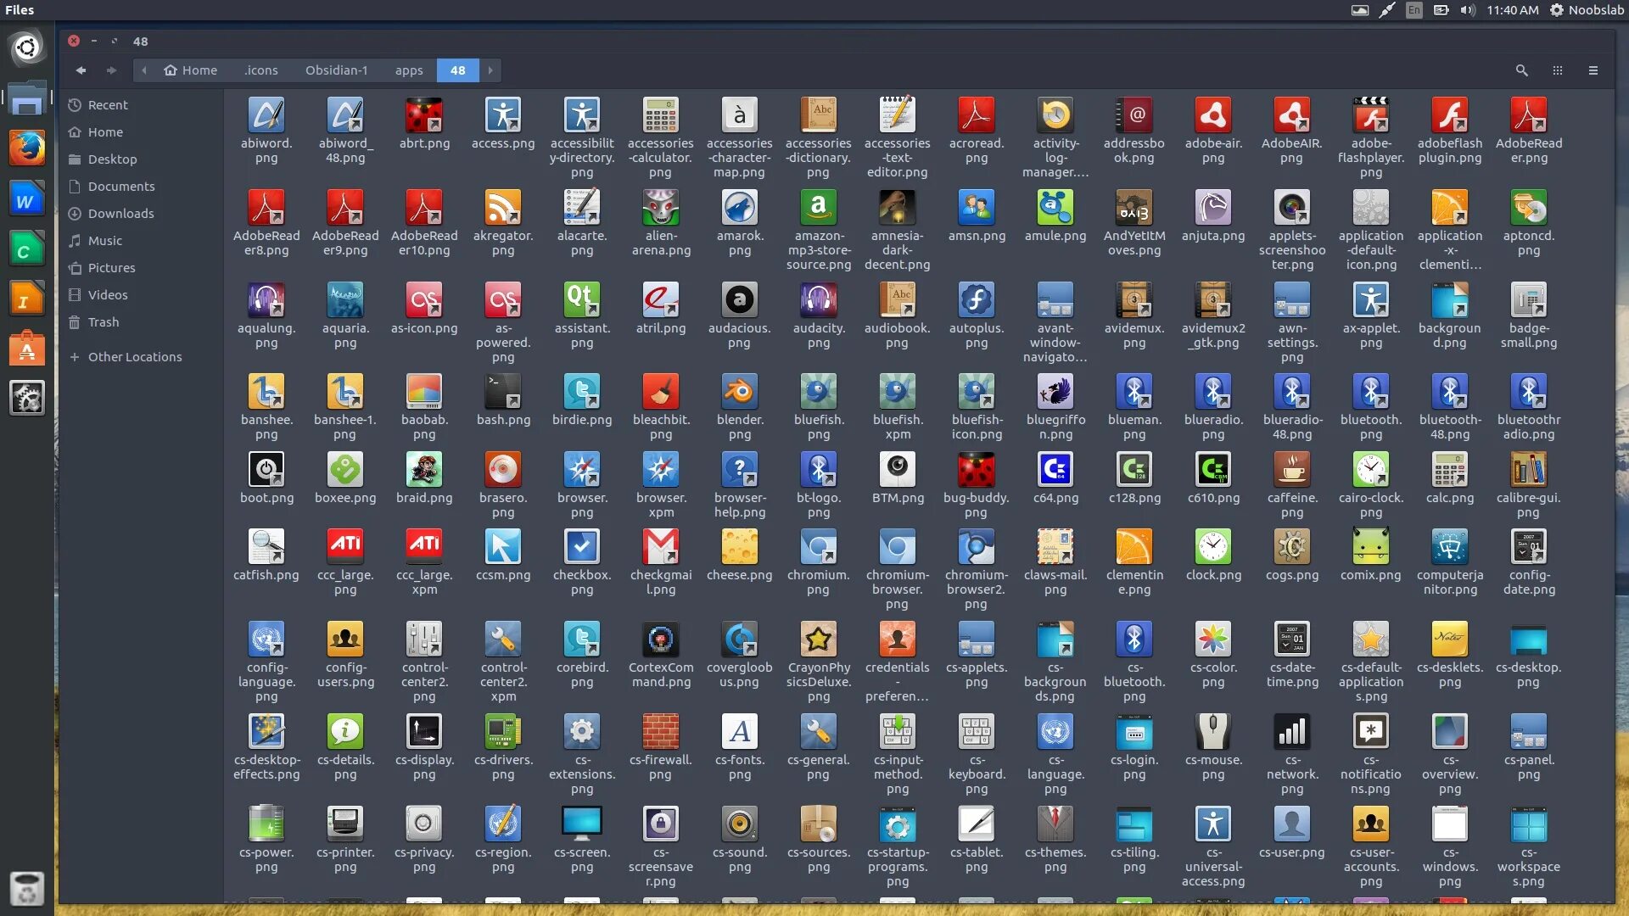
Task: Select the blender.png file icon
Action: tap(739, 392)
